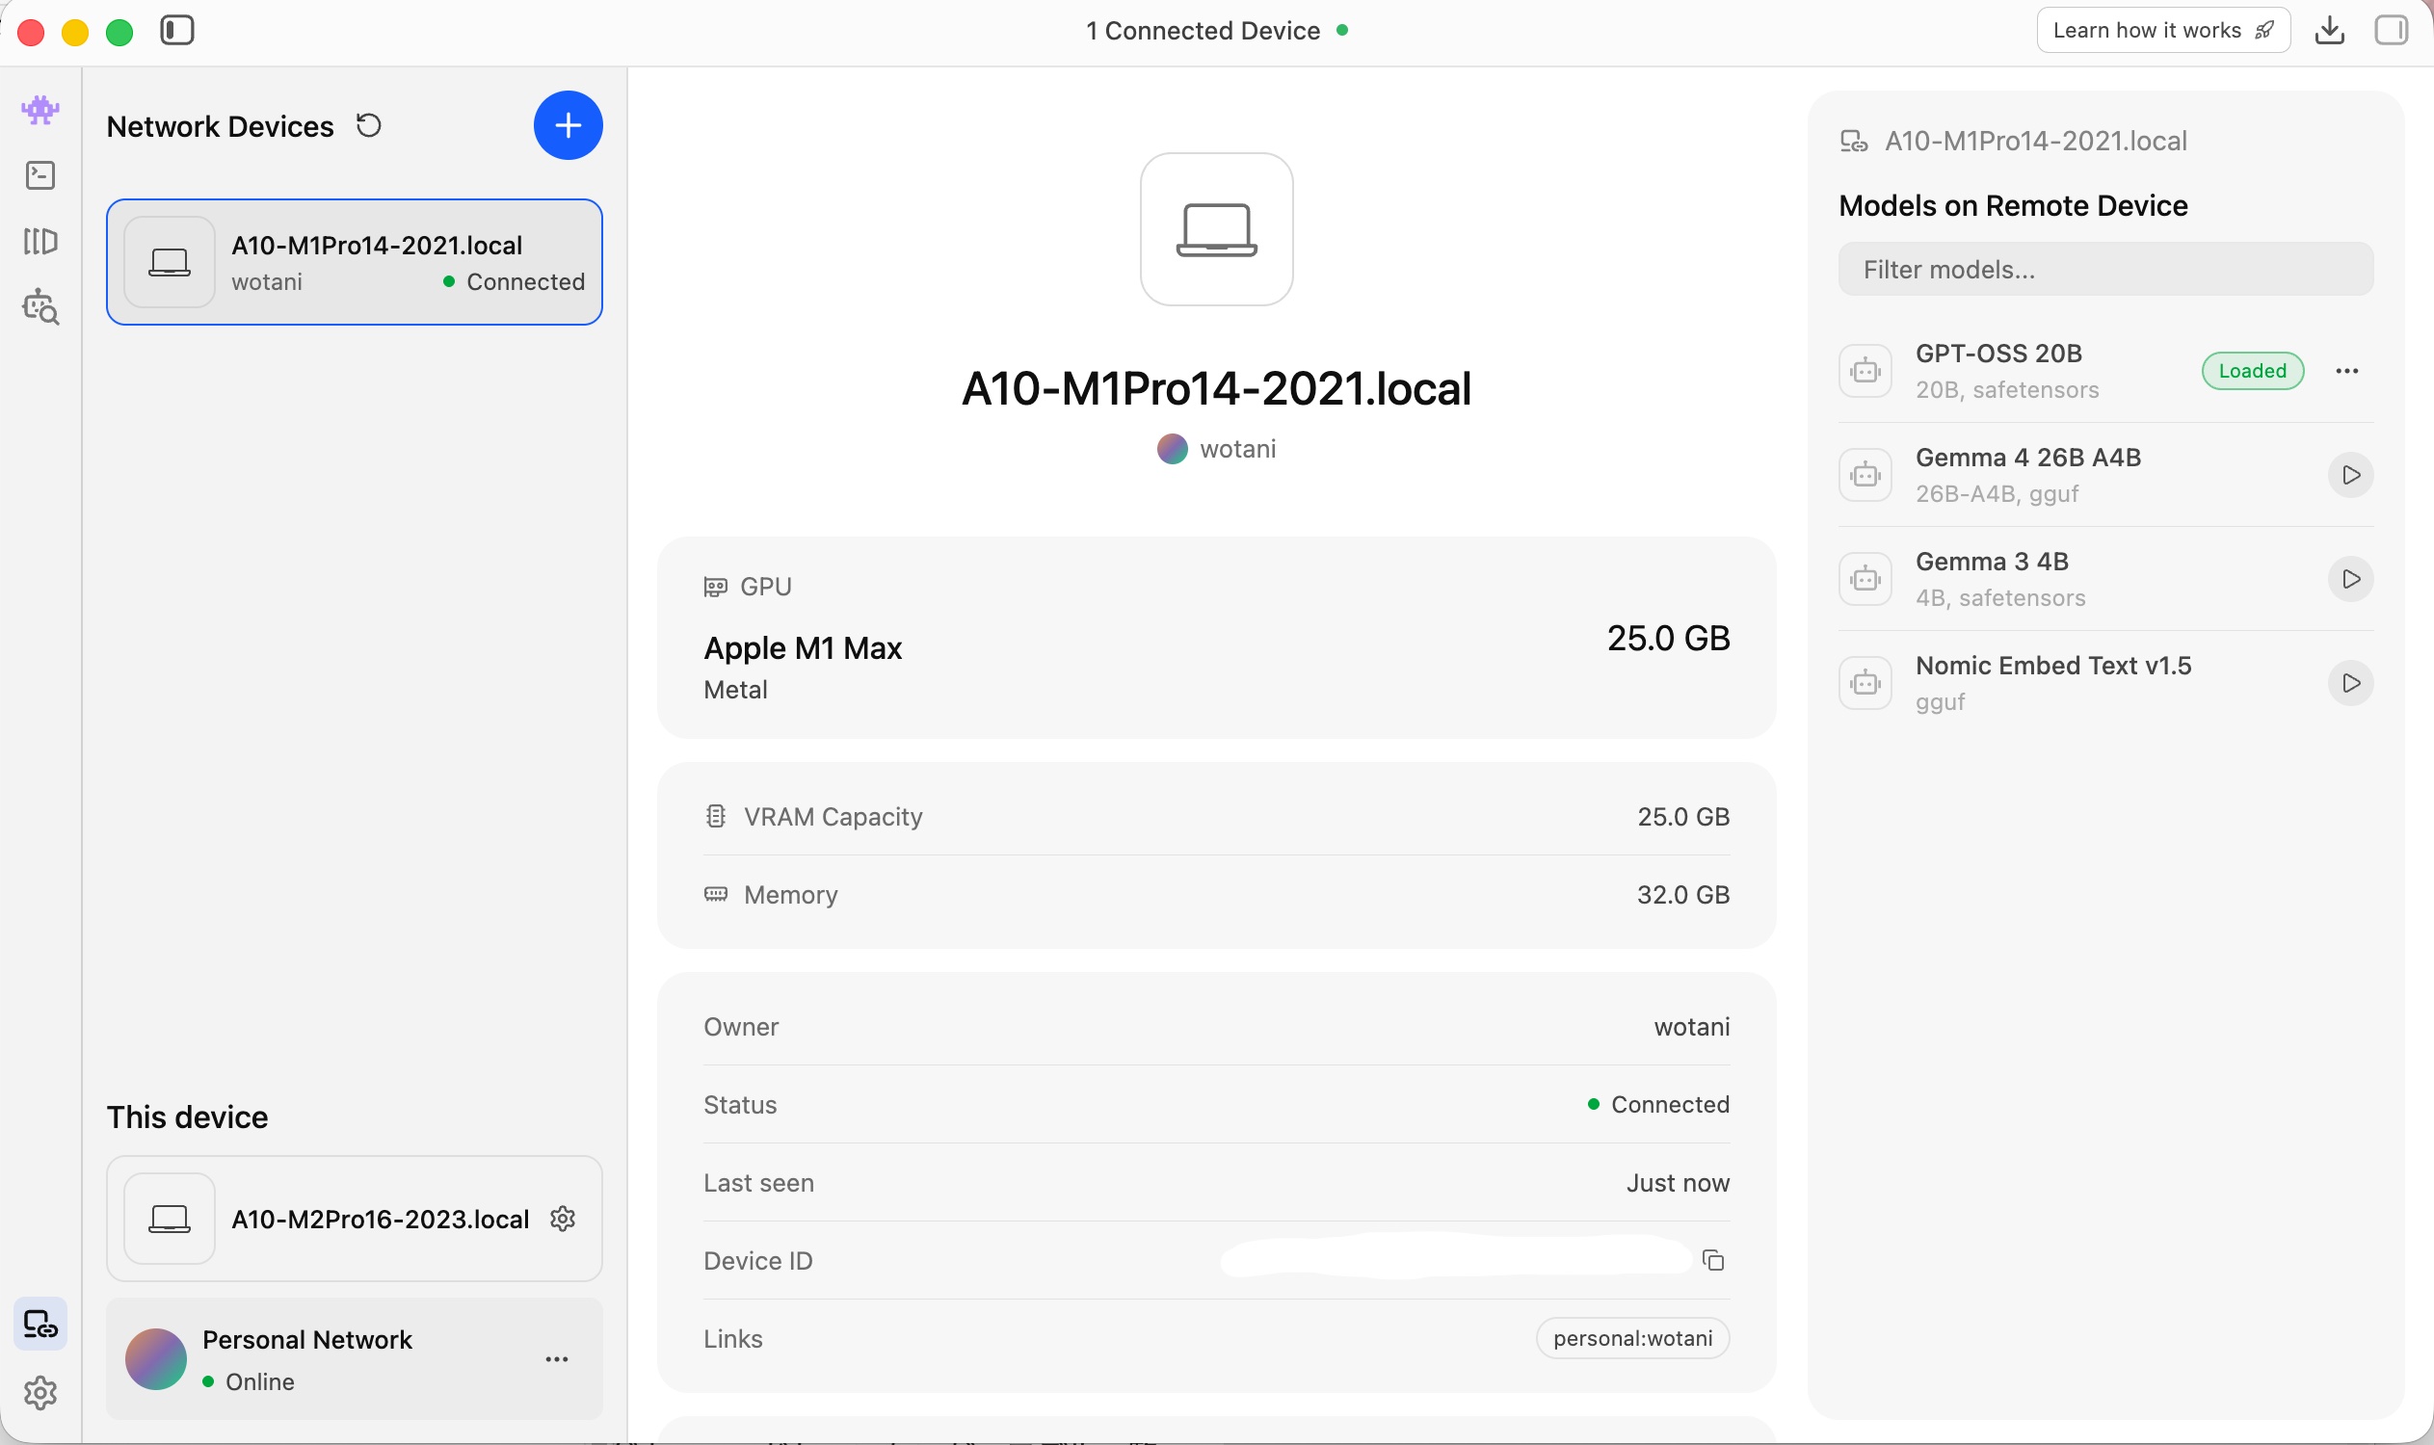This screenshot has width=2434, height=1445.
Task: Toggle the right side panel button
Action: point(2391,31)
